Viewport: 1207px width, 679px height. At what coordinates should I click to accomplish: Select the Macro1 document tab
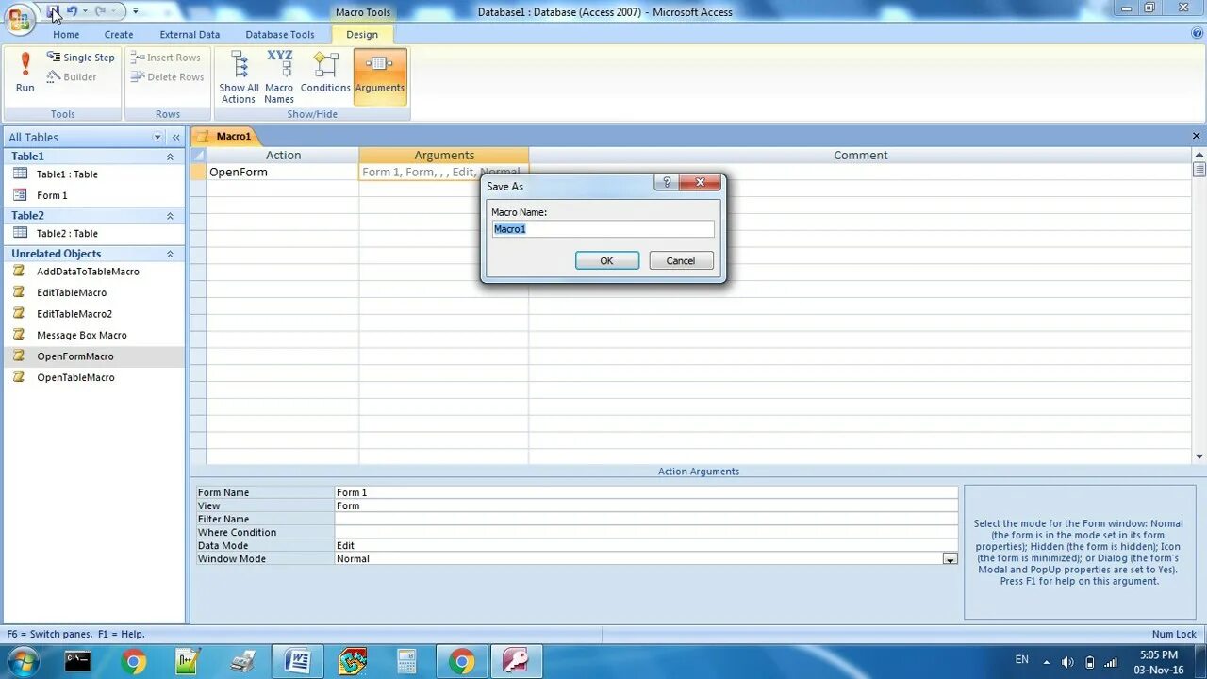[x=225, y=136]
